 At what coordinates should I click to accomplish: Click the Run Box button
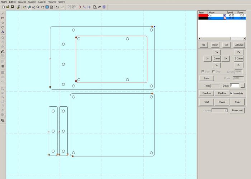[207, 93]
